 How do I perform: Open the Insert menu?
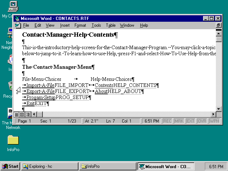[64, 25]
